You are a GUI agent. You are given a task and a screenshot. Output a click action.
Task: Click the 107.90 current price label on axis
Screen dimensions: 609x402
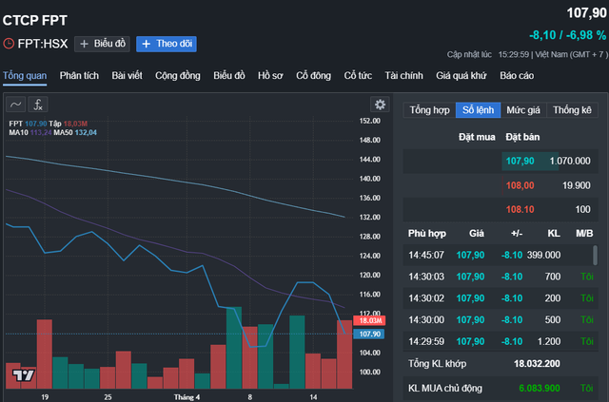click(x=370, y=334)
